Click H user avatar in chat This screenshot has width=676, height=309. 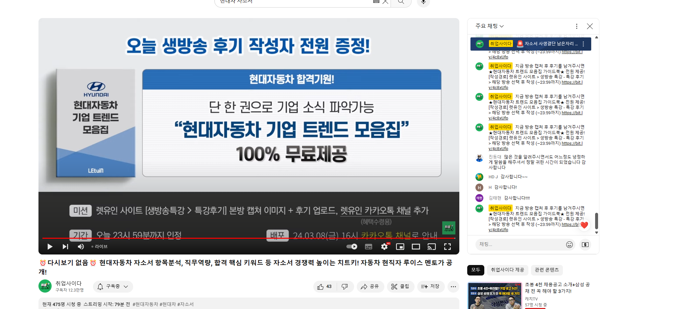tap(479, 188)
